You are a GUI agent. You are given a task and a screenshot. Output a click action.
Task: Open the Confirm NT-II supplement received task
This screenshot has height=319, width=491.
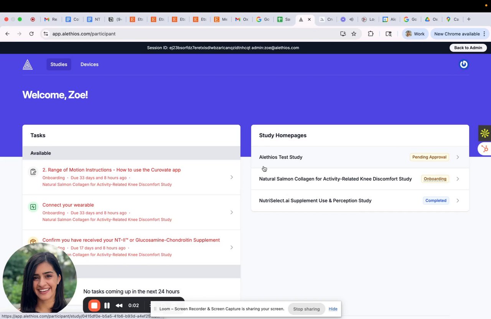tap(131, 247)
